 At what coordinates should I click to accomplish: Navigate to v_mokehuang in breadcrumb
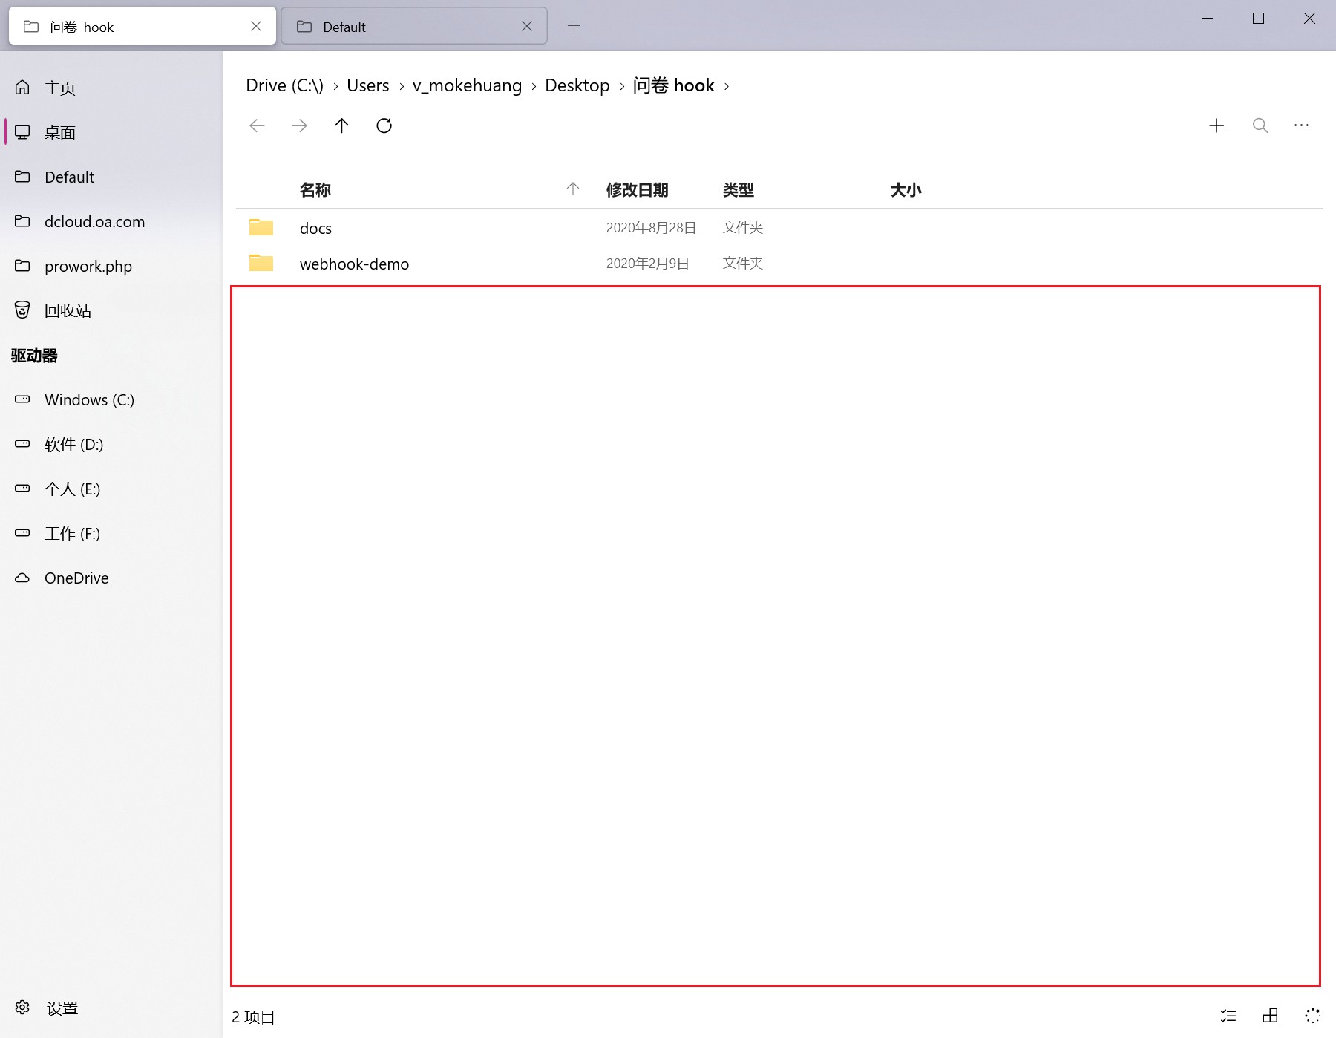[x=467, y=85]
